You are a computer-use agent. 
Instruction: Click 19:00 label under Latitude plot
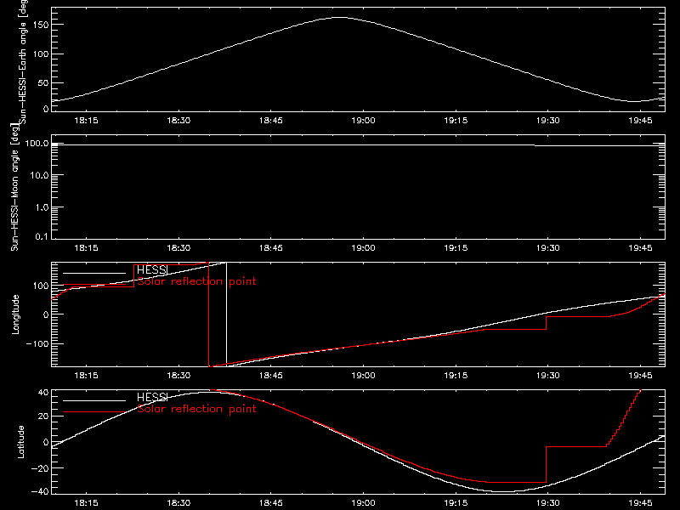(x=364, y=502)
